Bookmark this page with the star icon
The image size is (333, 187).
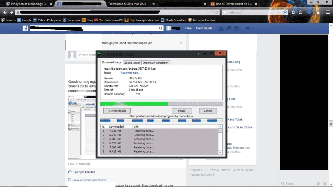click(x=293, y=12)
